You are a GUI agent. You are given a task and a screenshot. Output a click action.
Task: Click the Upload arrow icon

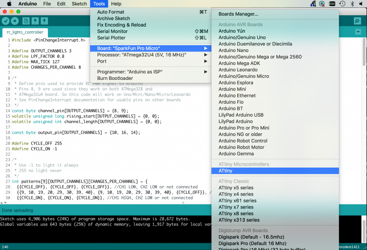click(x=15, y=21)
